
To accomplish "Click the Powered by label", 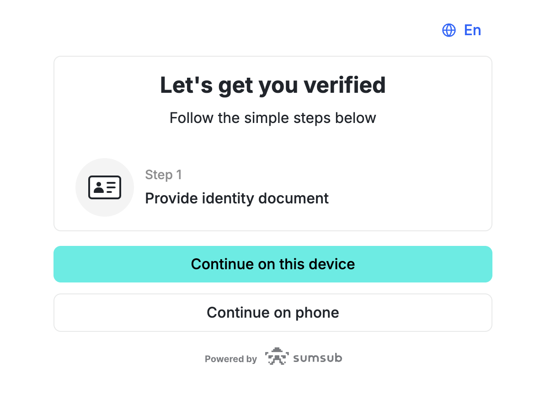I will [x=231, y=359].
